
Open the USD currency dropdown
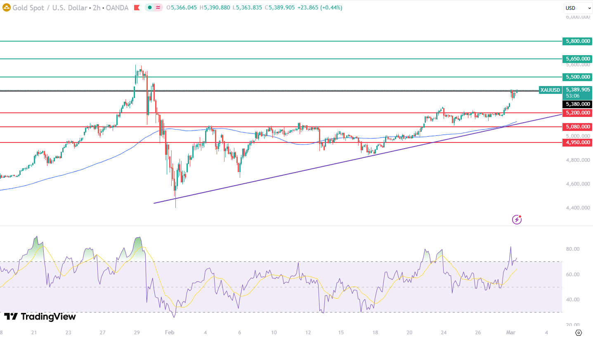(x=578, y=8)
